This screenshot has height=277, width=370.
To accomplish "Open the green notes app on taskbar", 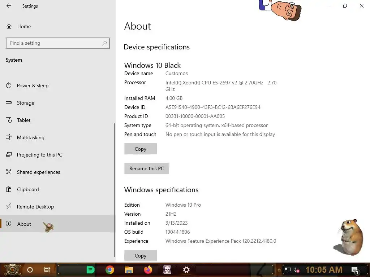I will (x=90, y=270).
